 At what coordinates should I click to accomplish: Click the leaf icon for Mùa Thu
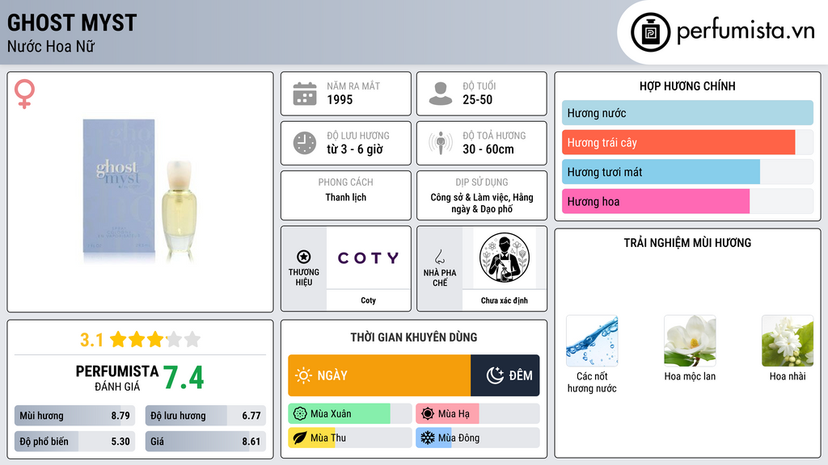coord(300,438)
